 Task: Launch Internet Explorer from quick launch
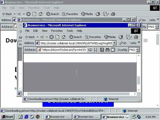click(x=26, y=117)
